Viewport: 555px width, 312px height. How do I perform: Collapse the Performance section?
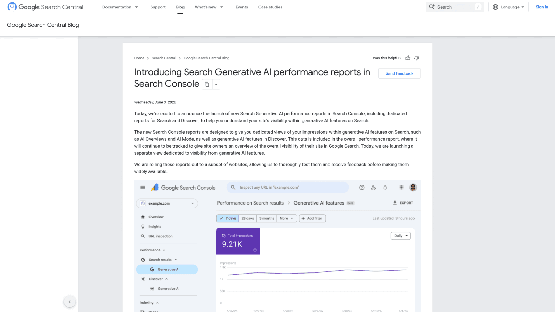click(164, 250)
